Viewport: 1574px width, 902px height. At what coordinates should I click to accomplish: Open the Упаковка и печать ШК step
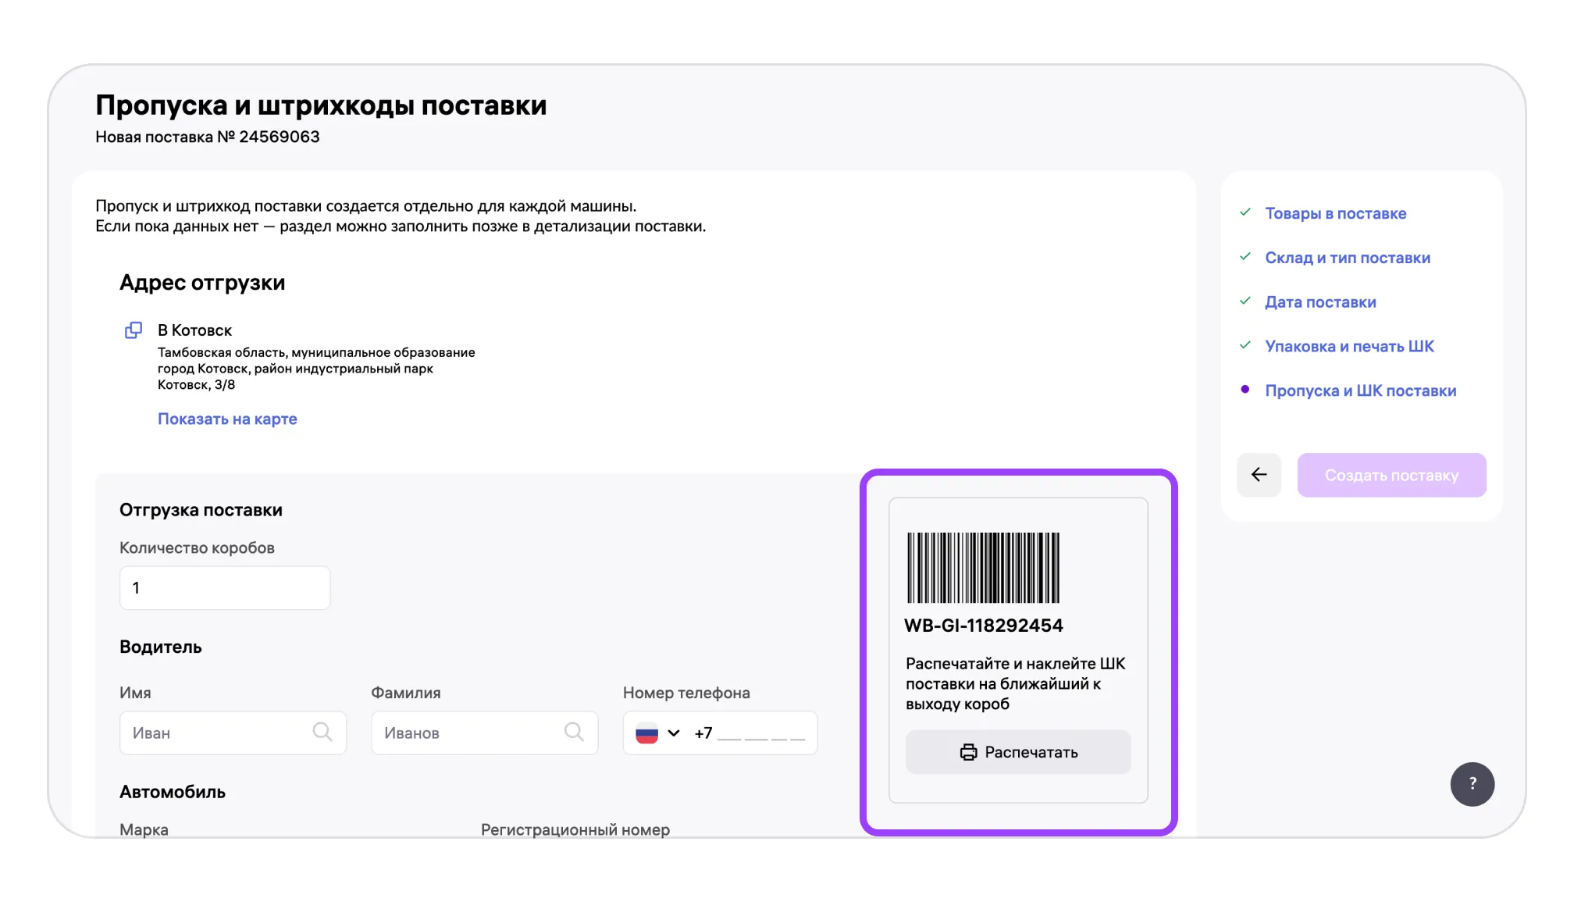point(1349,346)
